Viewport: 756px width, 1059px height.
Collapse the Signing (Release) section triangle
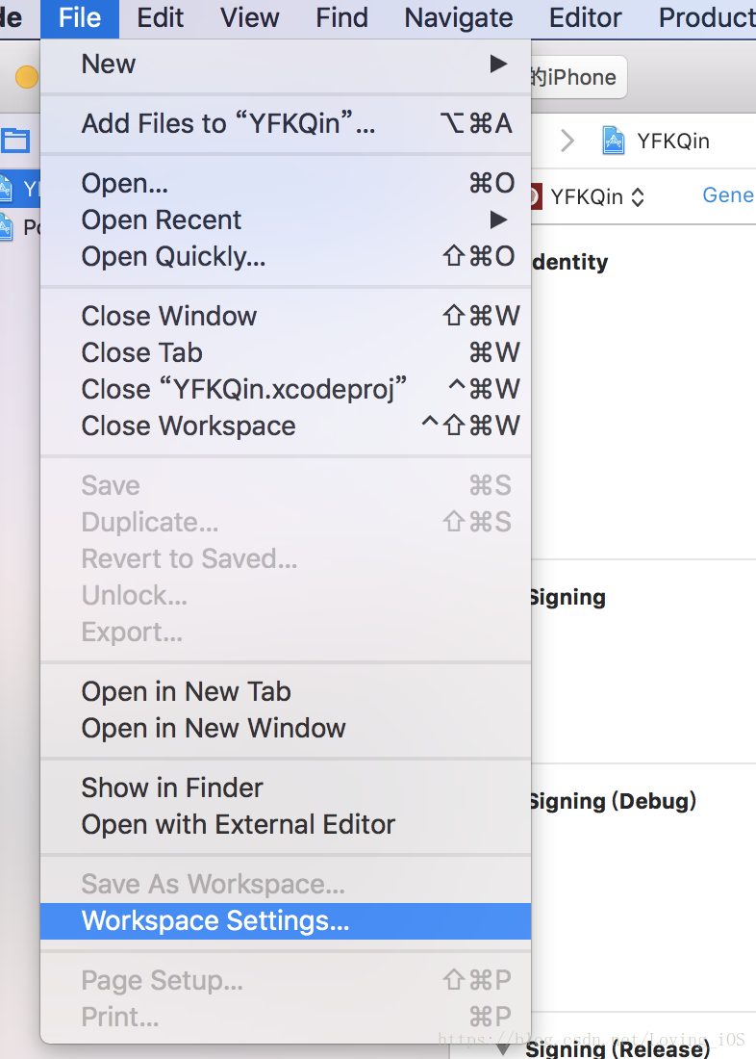[x=503, y=1048]
